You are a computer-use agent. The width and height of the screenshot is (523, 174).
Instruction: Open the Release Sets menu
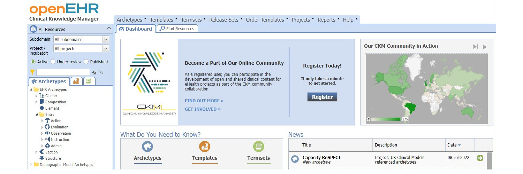pyautogui.click(x=226, y=20)
